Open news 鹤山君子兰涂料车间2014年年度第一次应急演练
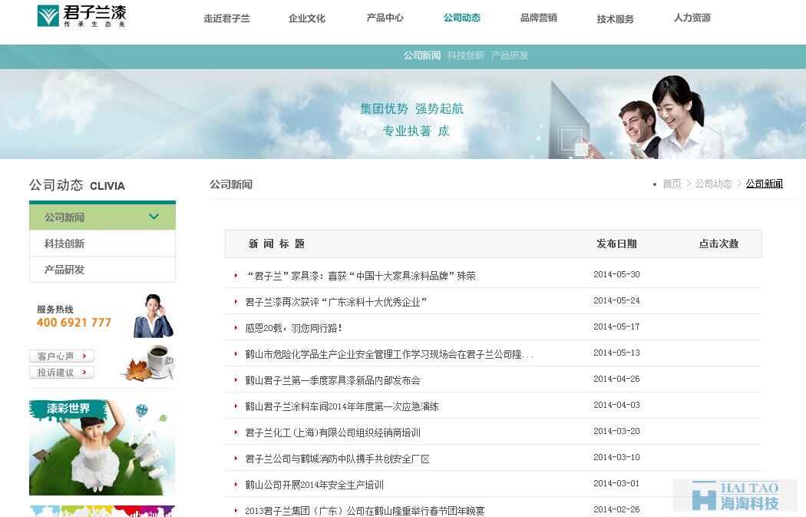 [342, 406]
